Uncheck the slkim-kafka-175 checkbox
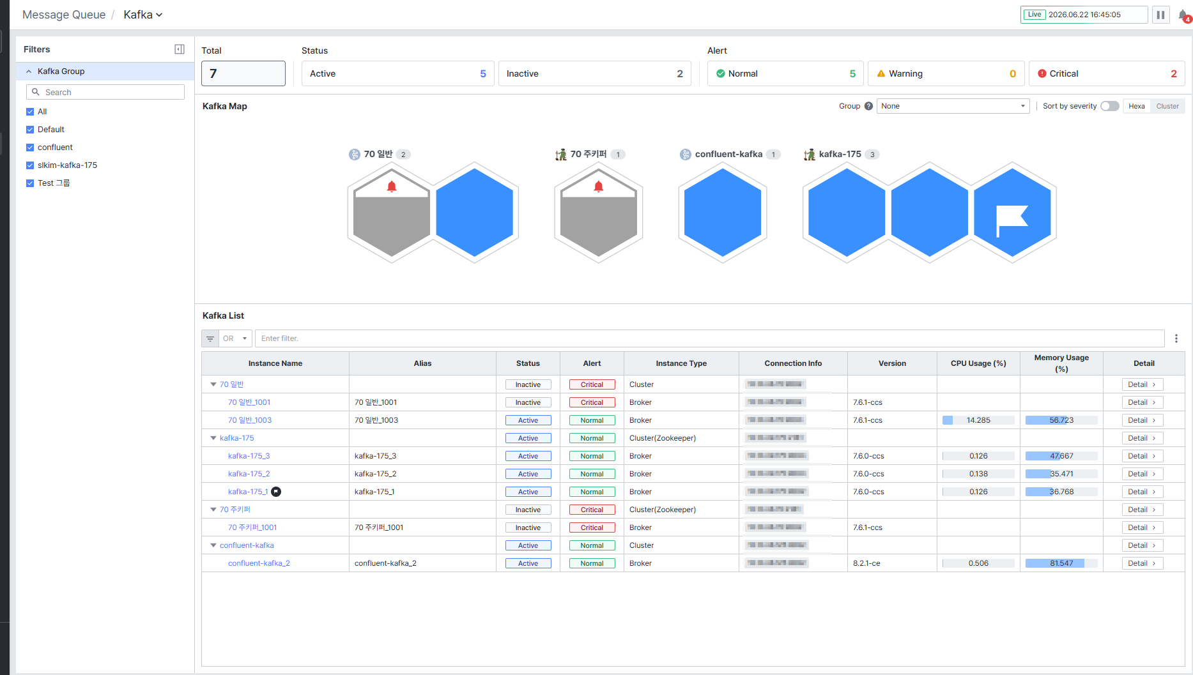 pos(30,165)
